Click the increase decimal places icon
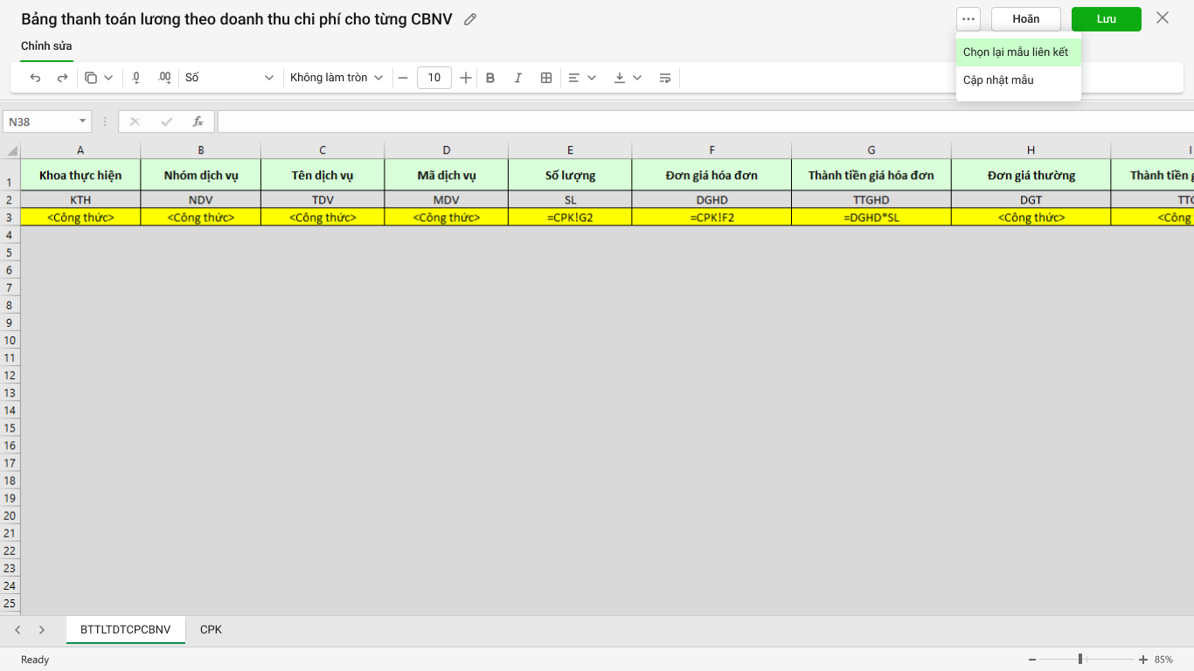This screenshot has height=671, width=1194. 164,78
